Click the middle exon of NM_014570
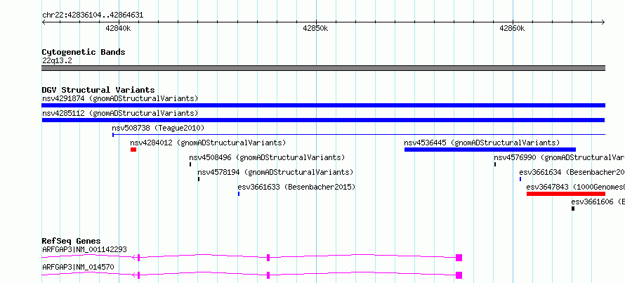The width and height of the screenshot is (625, 283). click(268, 275)
